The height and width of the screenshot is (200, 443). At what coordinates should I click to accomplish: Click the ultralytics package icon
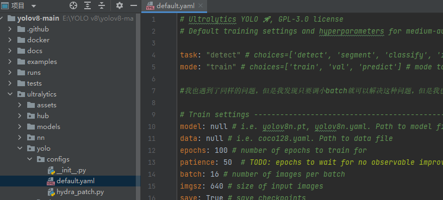pyautogui.click(x=21, y=94)
